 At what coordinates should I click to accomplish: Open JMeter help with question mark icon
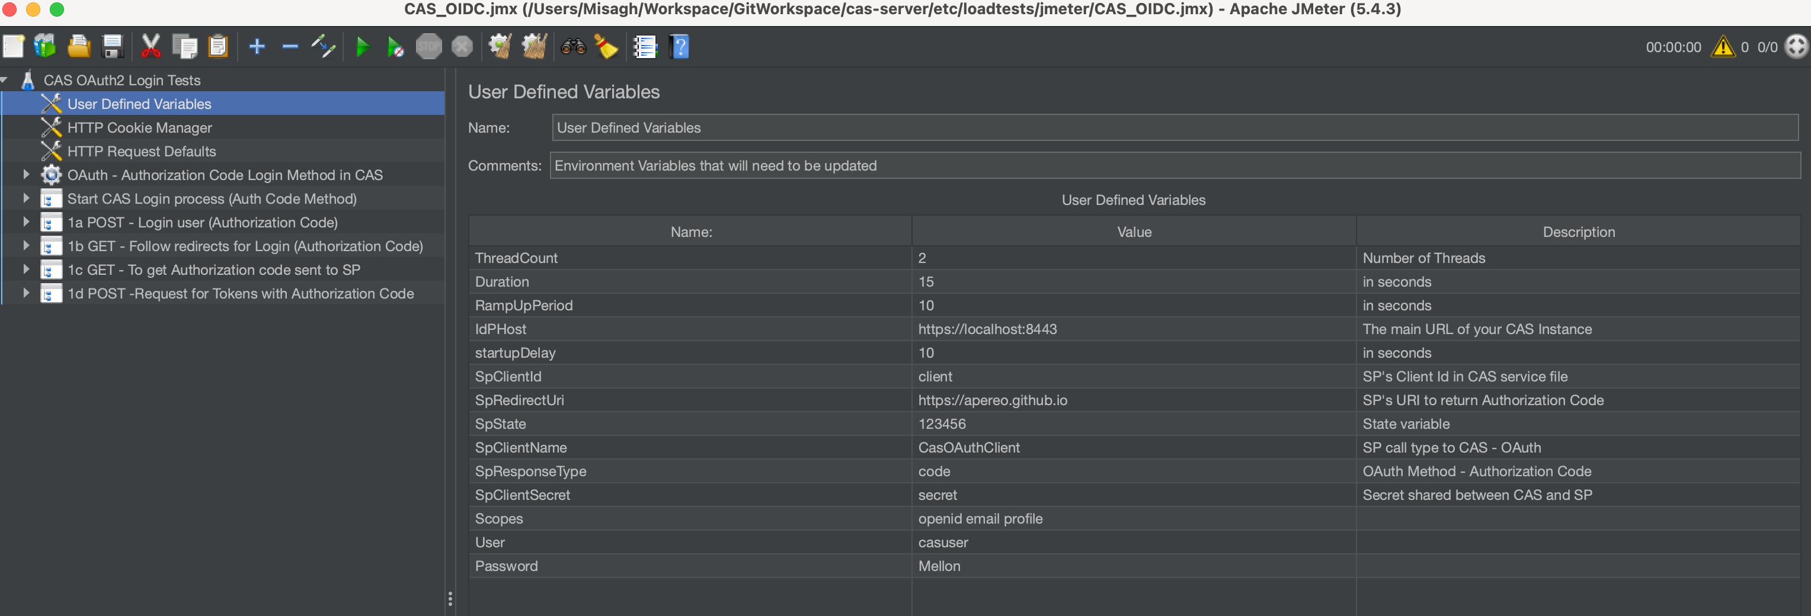(679, 46)
